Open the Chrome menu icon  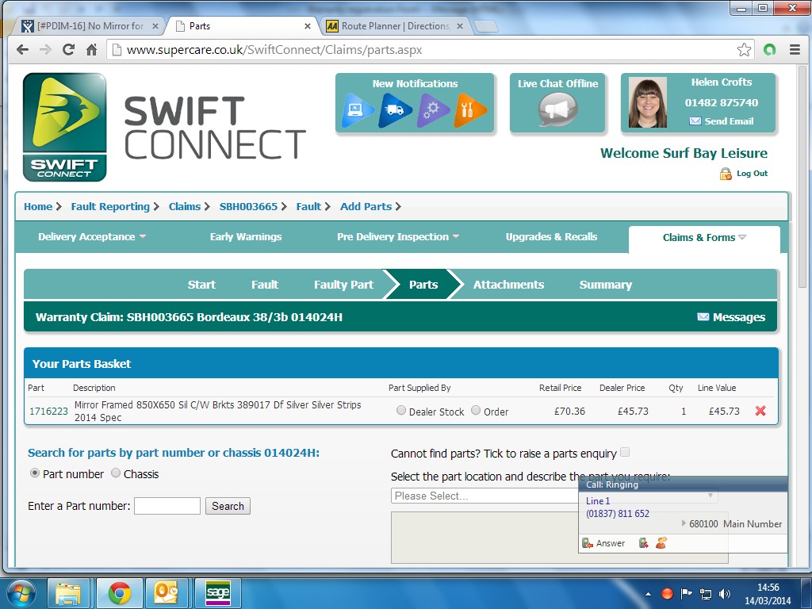(x=795, y=50)
